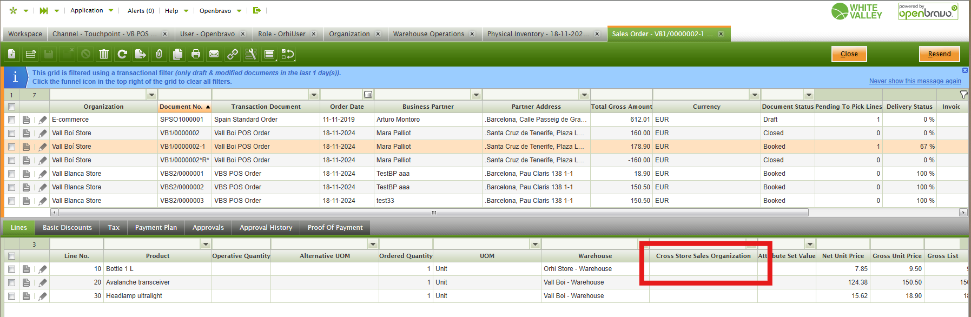
Task: Insert a new row in grid
Action: pos(30,54)
